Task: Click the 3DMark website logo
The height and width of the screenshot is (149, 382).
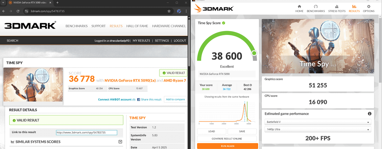Action: point(30,25)
